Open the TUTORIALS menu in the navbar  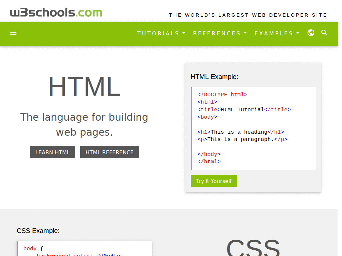pos(161,33)
